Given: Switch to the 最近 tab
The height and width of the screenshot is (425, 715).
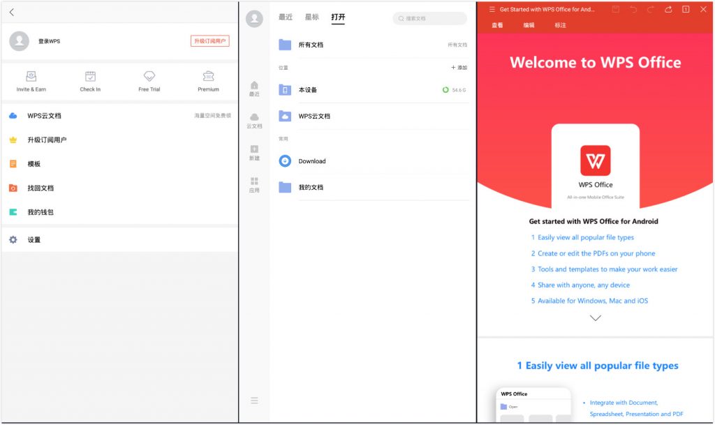Looking at the screenshot, I should (x=286, y=17).
